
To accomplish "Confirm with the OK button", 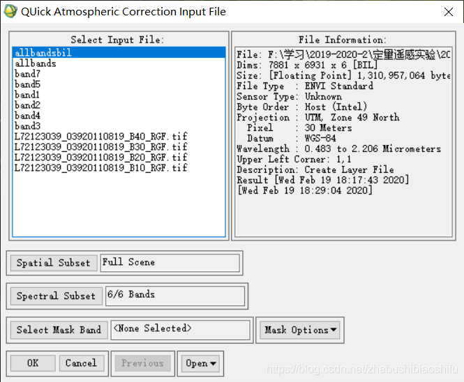I will 33,363.
